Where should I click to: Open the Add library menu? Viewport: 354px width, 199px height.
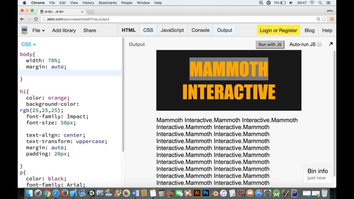point(64,30)
